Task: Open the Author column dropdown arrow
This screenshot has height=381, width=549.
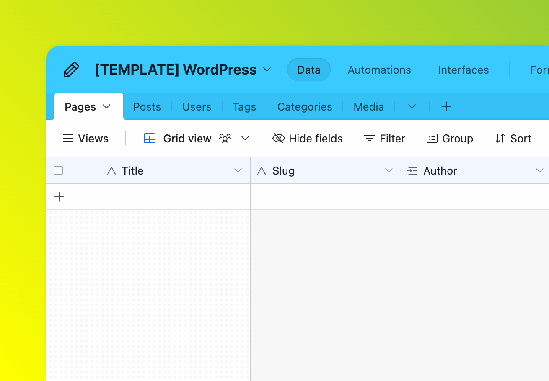Action: click(x=540, y=170)
